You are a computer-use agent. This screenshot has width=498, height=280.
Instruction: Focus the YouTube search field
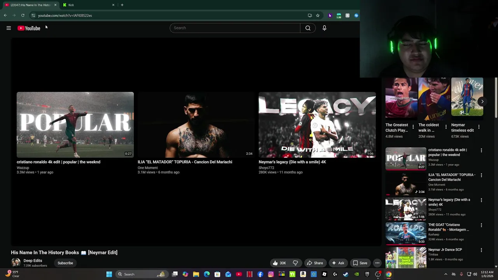click(x=235, y=28)
